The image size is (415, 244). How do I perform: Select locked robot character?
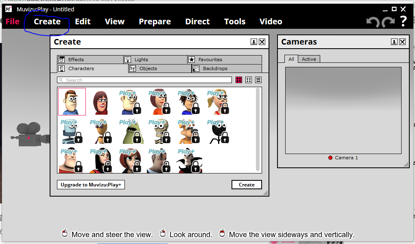click(x=72, y=131)
